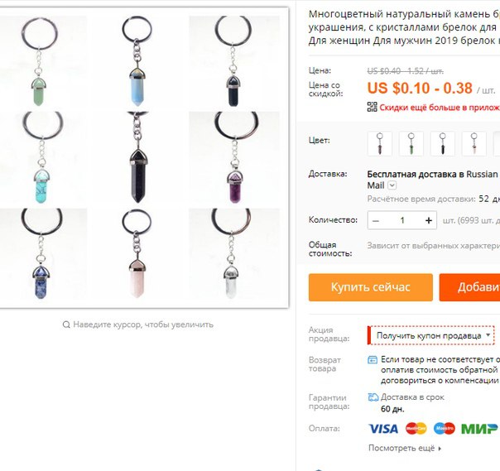Open the Получить купон продавца dropdown
500x471 pixels.
[430, 335]
